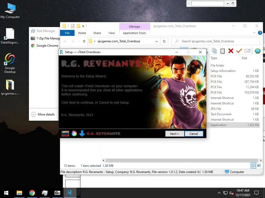Select Google Chrome in Task Manager list

pos(45,46)
